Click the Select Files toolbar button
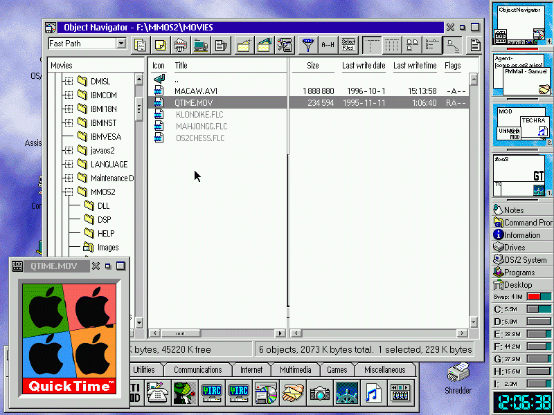Image resolution: width=554 pixels, height=415 pixels. point(348,45)
